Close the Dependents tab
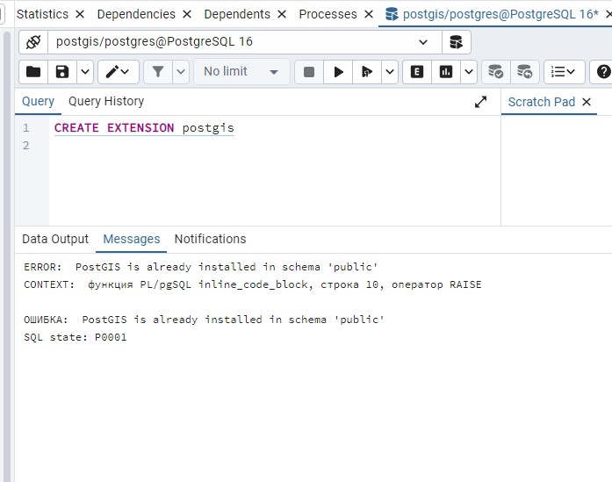 (x=282, y=14)
